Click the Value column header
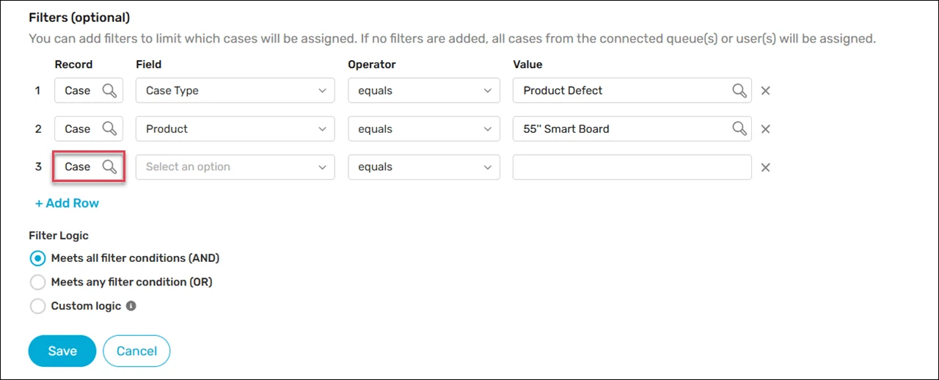The width and height of the screenshot is (939, 380). pos(527,65)
